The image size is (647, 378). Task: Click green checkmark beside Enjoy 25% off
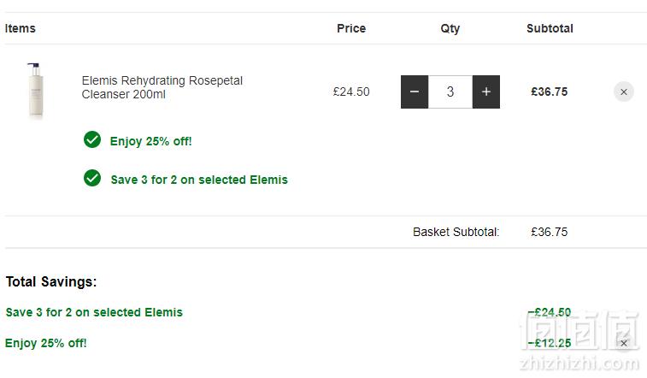pos(92,140)
